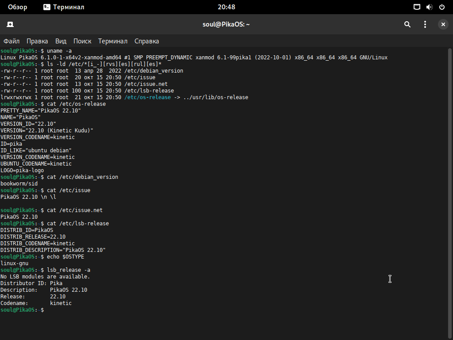Click the UBUNTU_CODENAME=kinetic line
This screenshot has height=340, width=453.
pos(36,164)
